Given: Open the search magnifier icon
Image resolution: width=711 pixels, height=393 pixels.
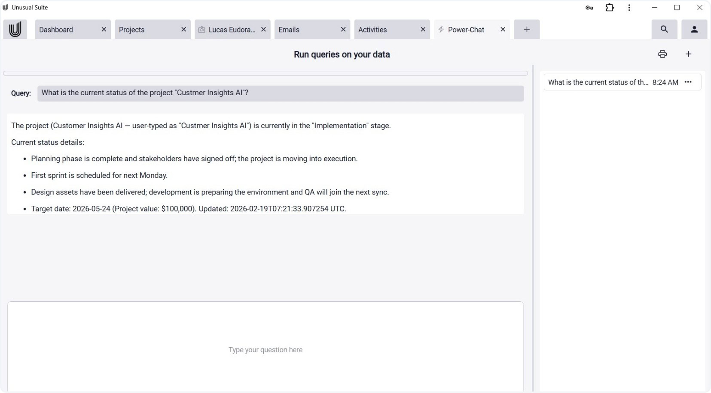Looking at the screenshot, I should (x=664, y=30).
